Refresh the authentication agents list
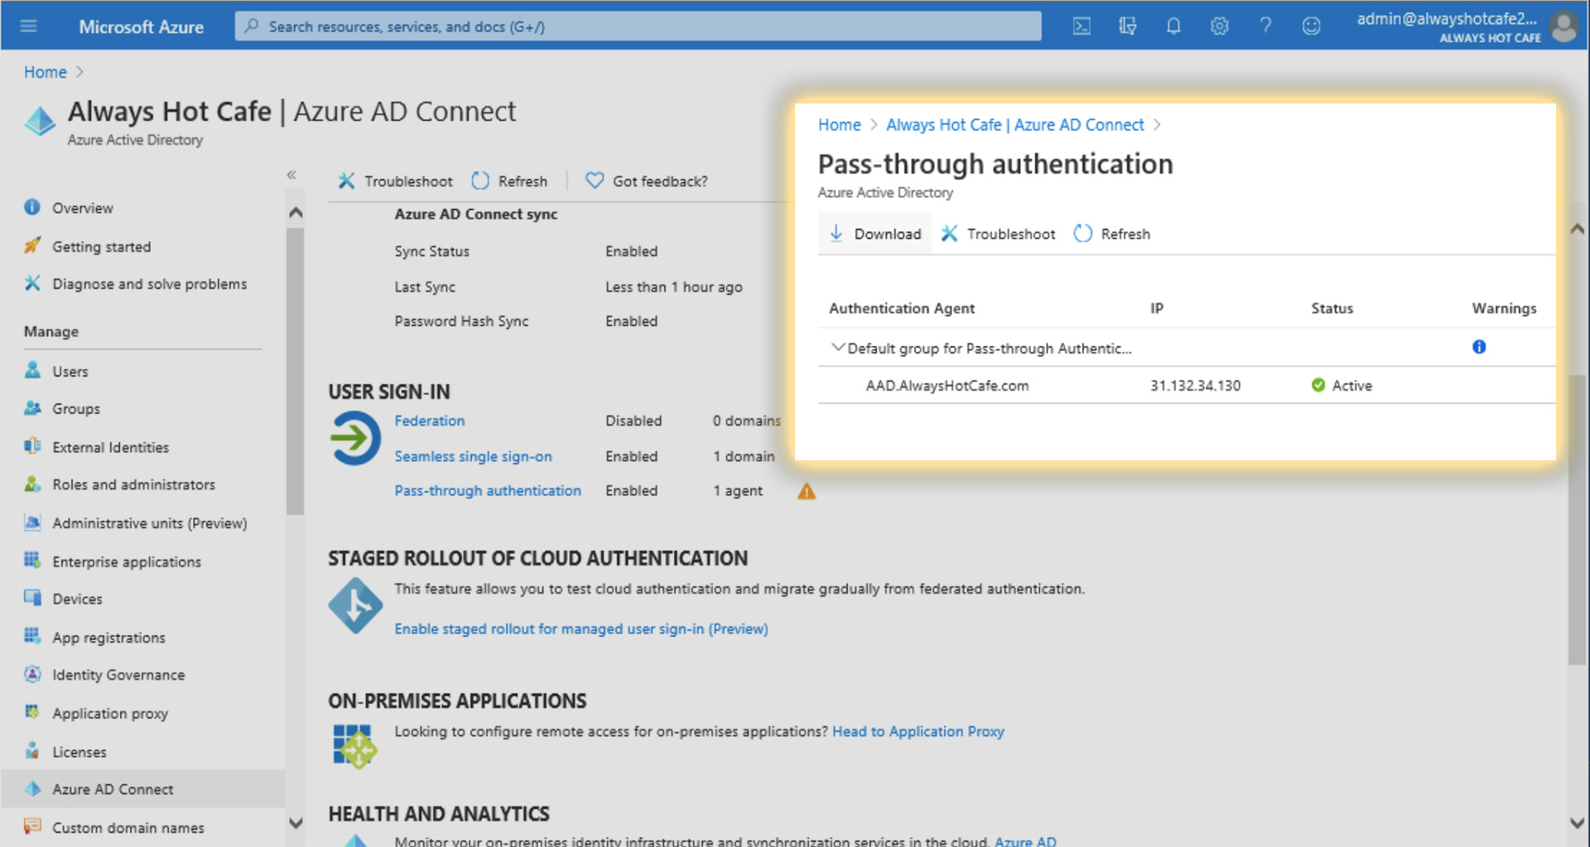Screen dimensions: 1590x847 (x=1111, y=233)
